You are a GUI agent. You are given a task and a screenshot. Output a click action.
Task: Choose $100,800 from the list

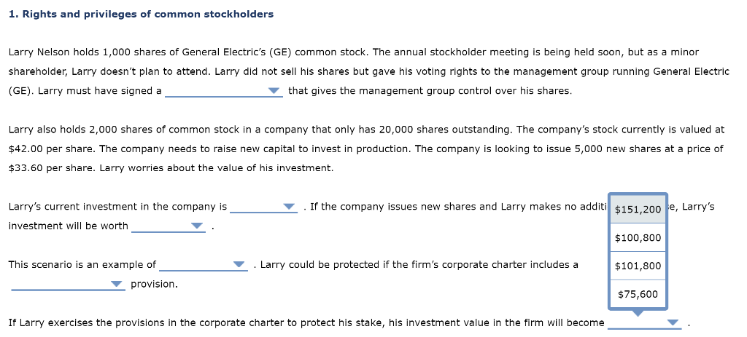point(638,238)
